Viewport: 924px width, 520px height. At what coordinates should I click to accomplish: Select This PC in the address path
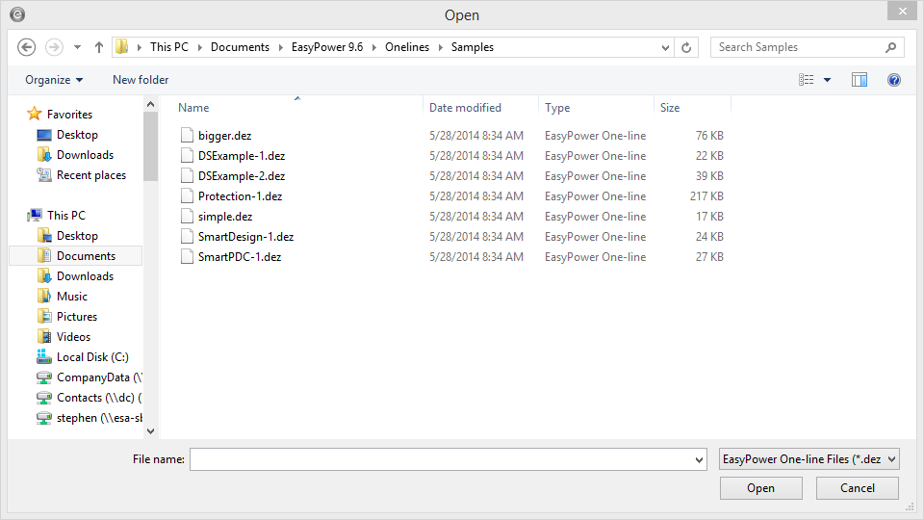coord(169,47)
